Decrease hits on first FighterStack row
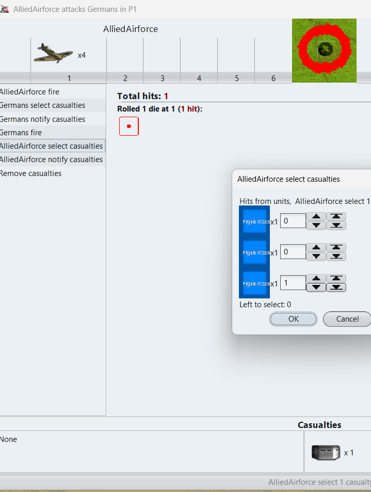The height and width of the screenshot is (492, 371). click(x=316, y=225)
